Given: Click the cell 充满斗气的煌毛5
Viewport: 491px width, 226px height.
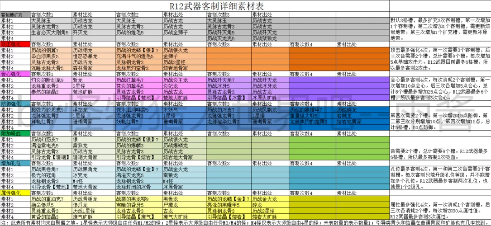Looking at the screenshot, I should (x=138, y=56).
